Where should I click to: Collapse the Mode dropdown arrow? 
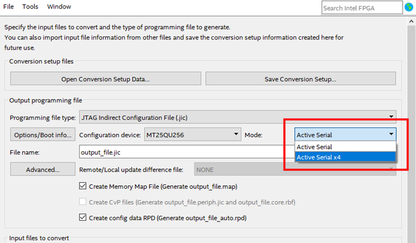tap(391, 134)
